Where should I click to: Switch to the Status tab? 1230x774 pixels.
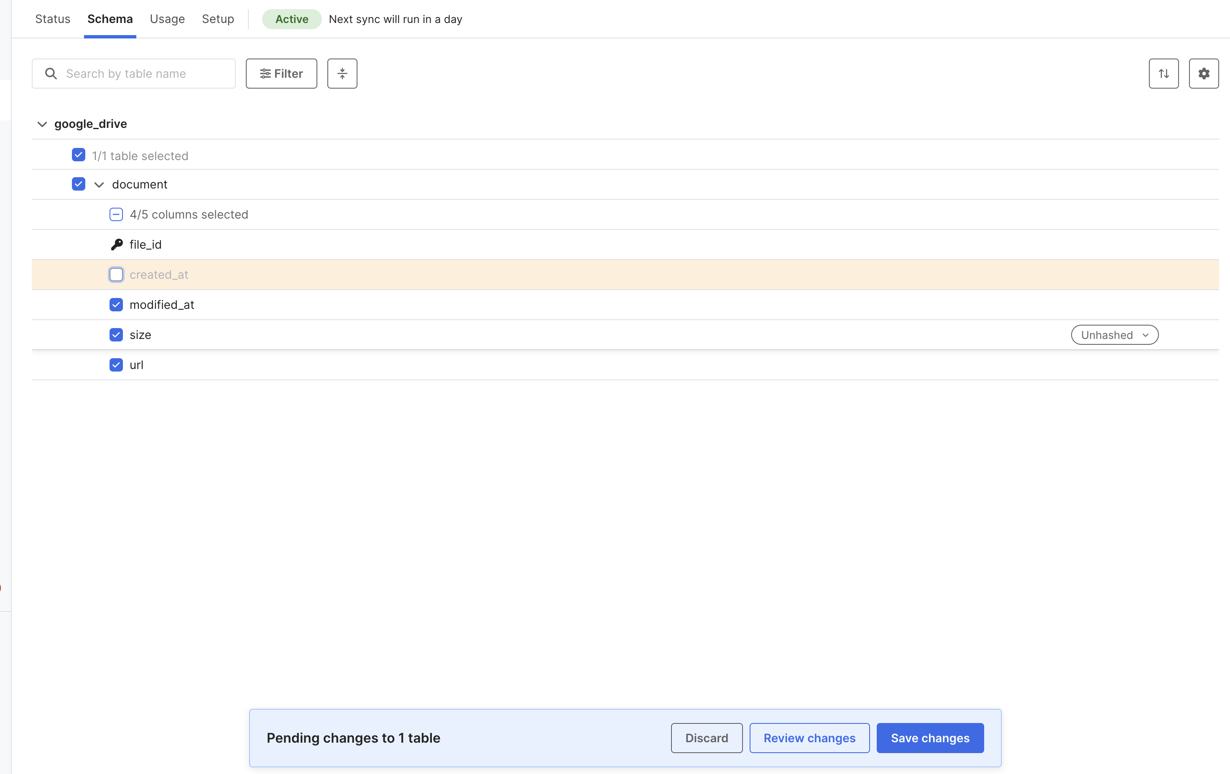click(51, 19)
